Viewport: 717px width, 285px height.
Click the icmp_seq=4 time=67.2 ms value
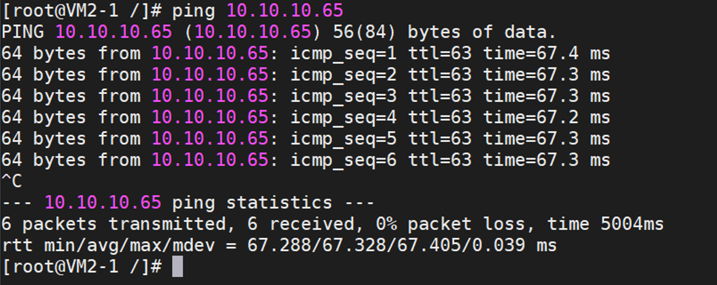(x=546, y=117)
